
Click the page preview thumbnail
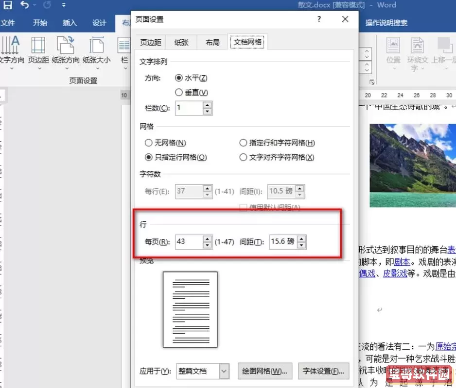[190, 309]
